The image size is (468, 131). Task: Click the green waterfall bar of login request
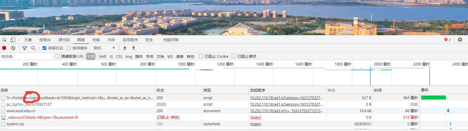click(x=433, y=98)
